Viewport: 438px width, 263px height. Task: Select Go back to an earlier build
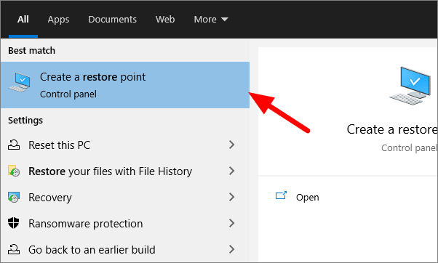tap(125, 250)
